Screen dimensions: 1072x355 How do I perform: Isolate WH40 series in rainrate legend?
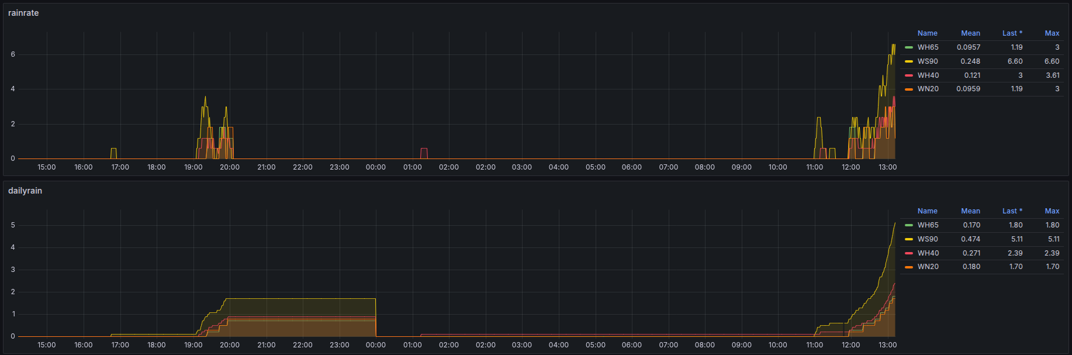pyautogui.click(x=928, y=75)
